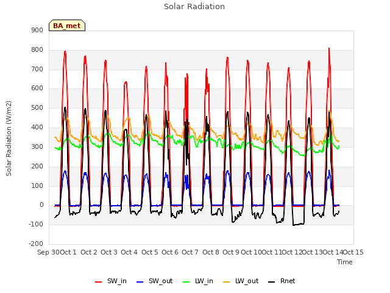Click green LW_in legend color marker

tap(186, 282)
